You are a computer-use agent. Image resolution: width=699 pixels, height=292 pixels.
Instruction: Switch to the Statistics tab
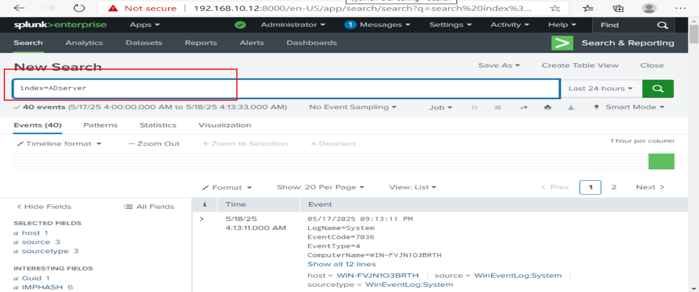tap(158, 125)
